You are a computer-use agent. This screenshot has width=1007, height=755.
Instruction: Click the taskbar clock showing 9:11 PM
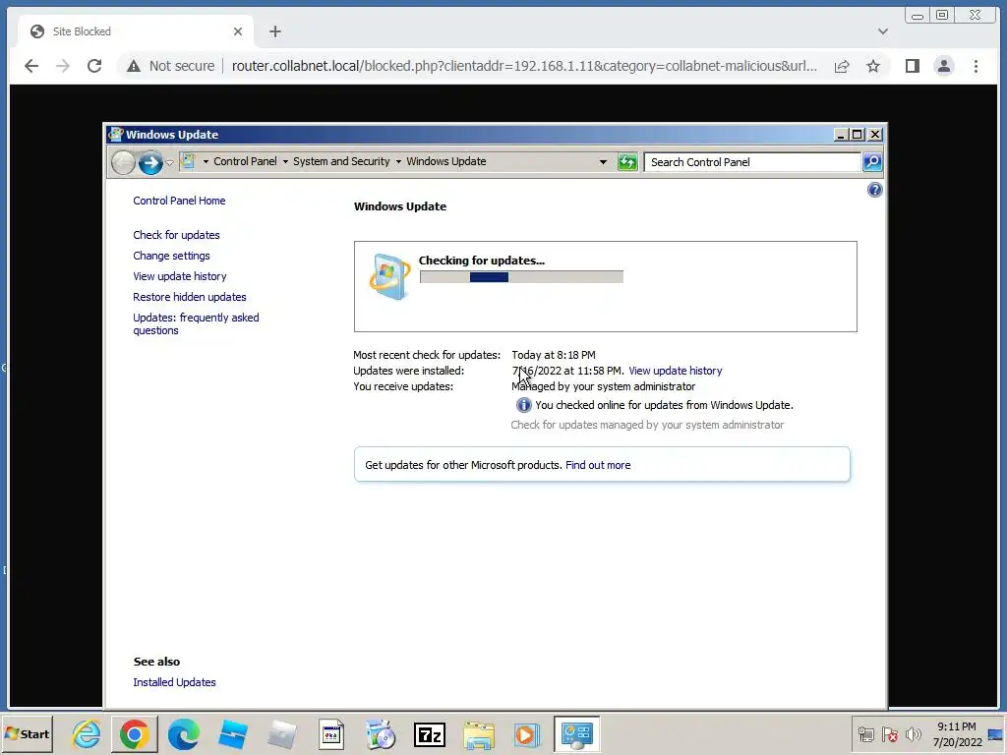click(x=957, y=734)
